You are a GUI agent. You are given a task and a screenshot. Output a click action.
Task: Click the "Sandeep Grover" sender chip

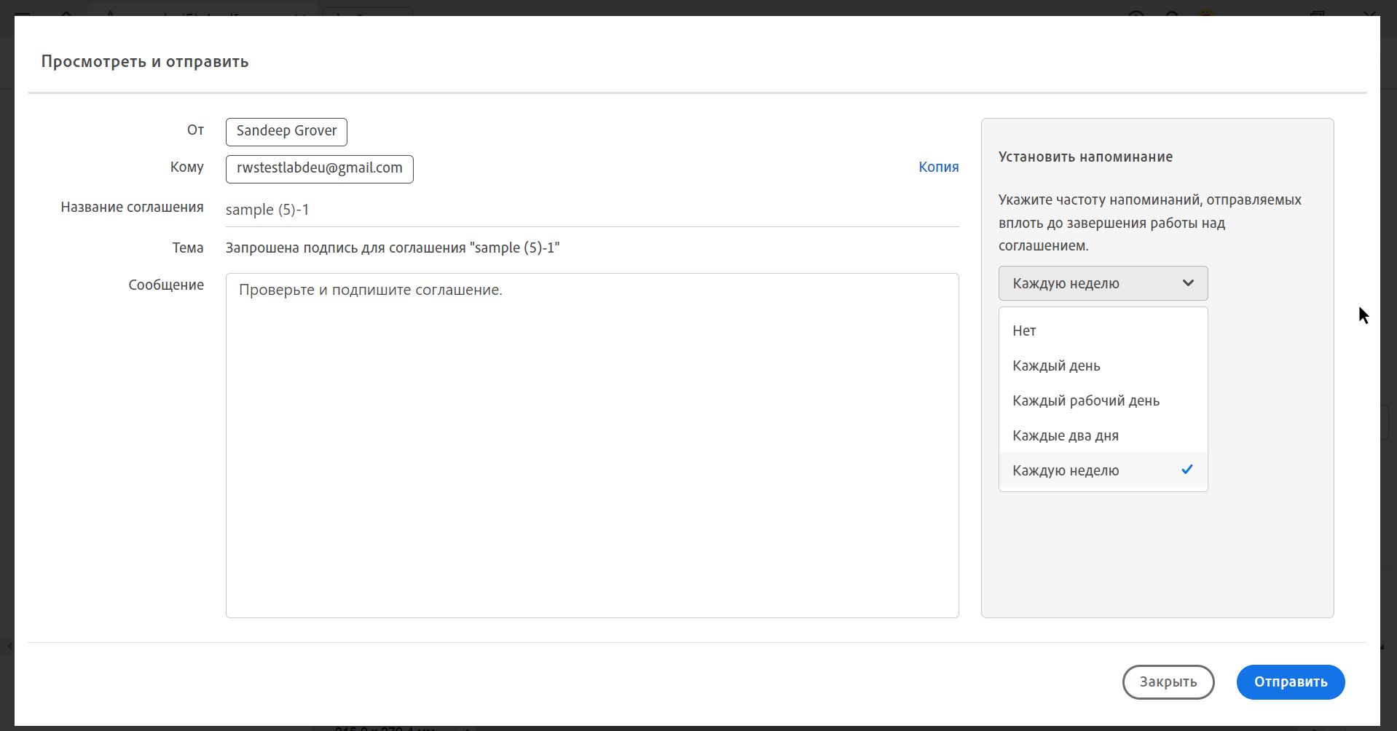(286, 132)
